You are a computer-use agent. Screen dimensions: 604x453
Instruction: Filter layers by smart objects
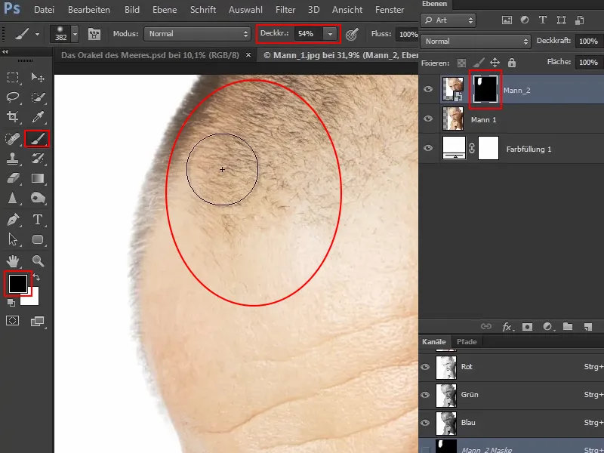[x=579, y=20]
